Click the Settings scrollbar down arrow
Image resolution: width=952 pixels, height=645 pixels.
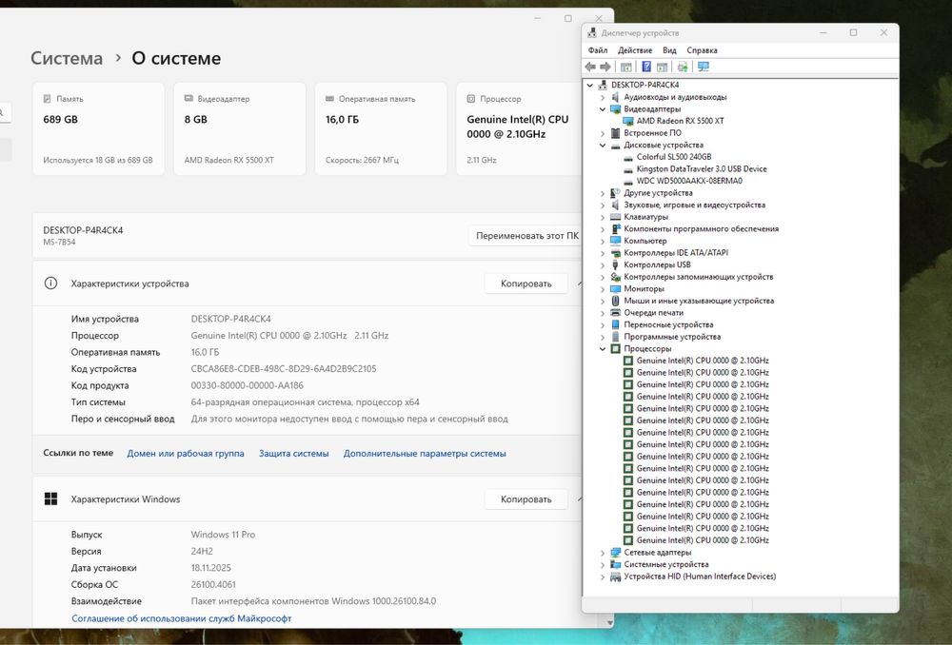pyautogui.click(x=609, y=622)
